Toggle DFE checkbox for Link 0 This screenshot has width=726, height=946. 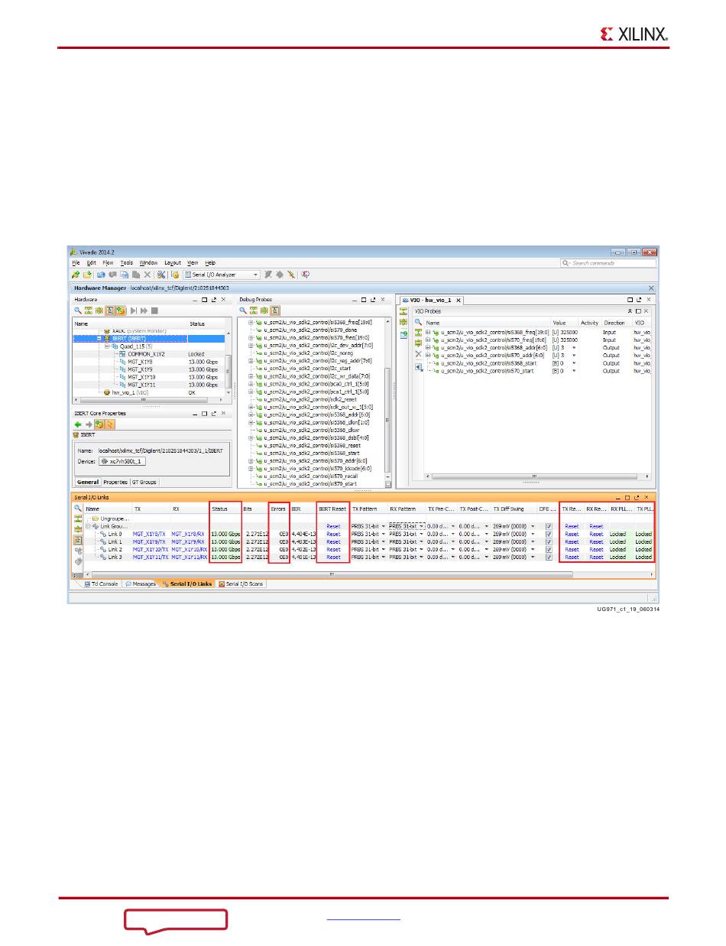click(x=549, y=534)
